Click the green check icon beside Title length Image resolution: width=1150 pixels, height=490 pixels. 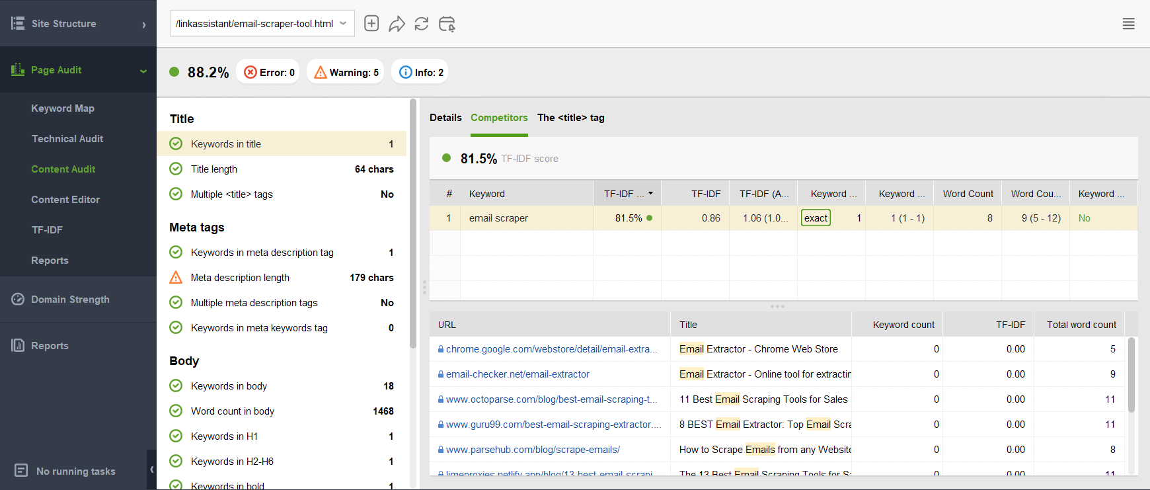tap(176, 169)
